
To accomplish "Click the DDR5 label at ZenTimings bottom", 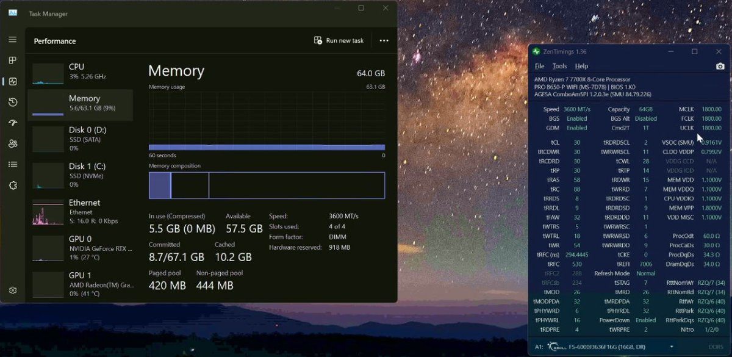I will click(716, 347).
